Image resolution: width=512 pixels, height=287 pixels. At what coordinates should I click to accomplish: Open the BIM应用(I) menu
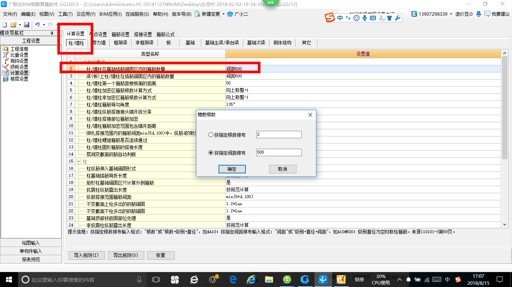(111, 14)
